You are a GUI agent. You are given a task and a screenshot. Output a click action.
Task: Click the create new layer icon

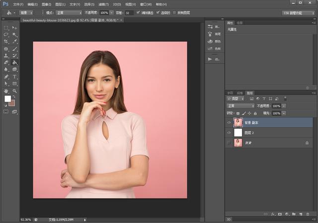click(301, 214)
